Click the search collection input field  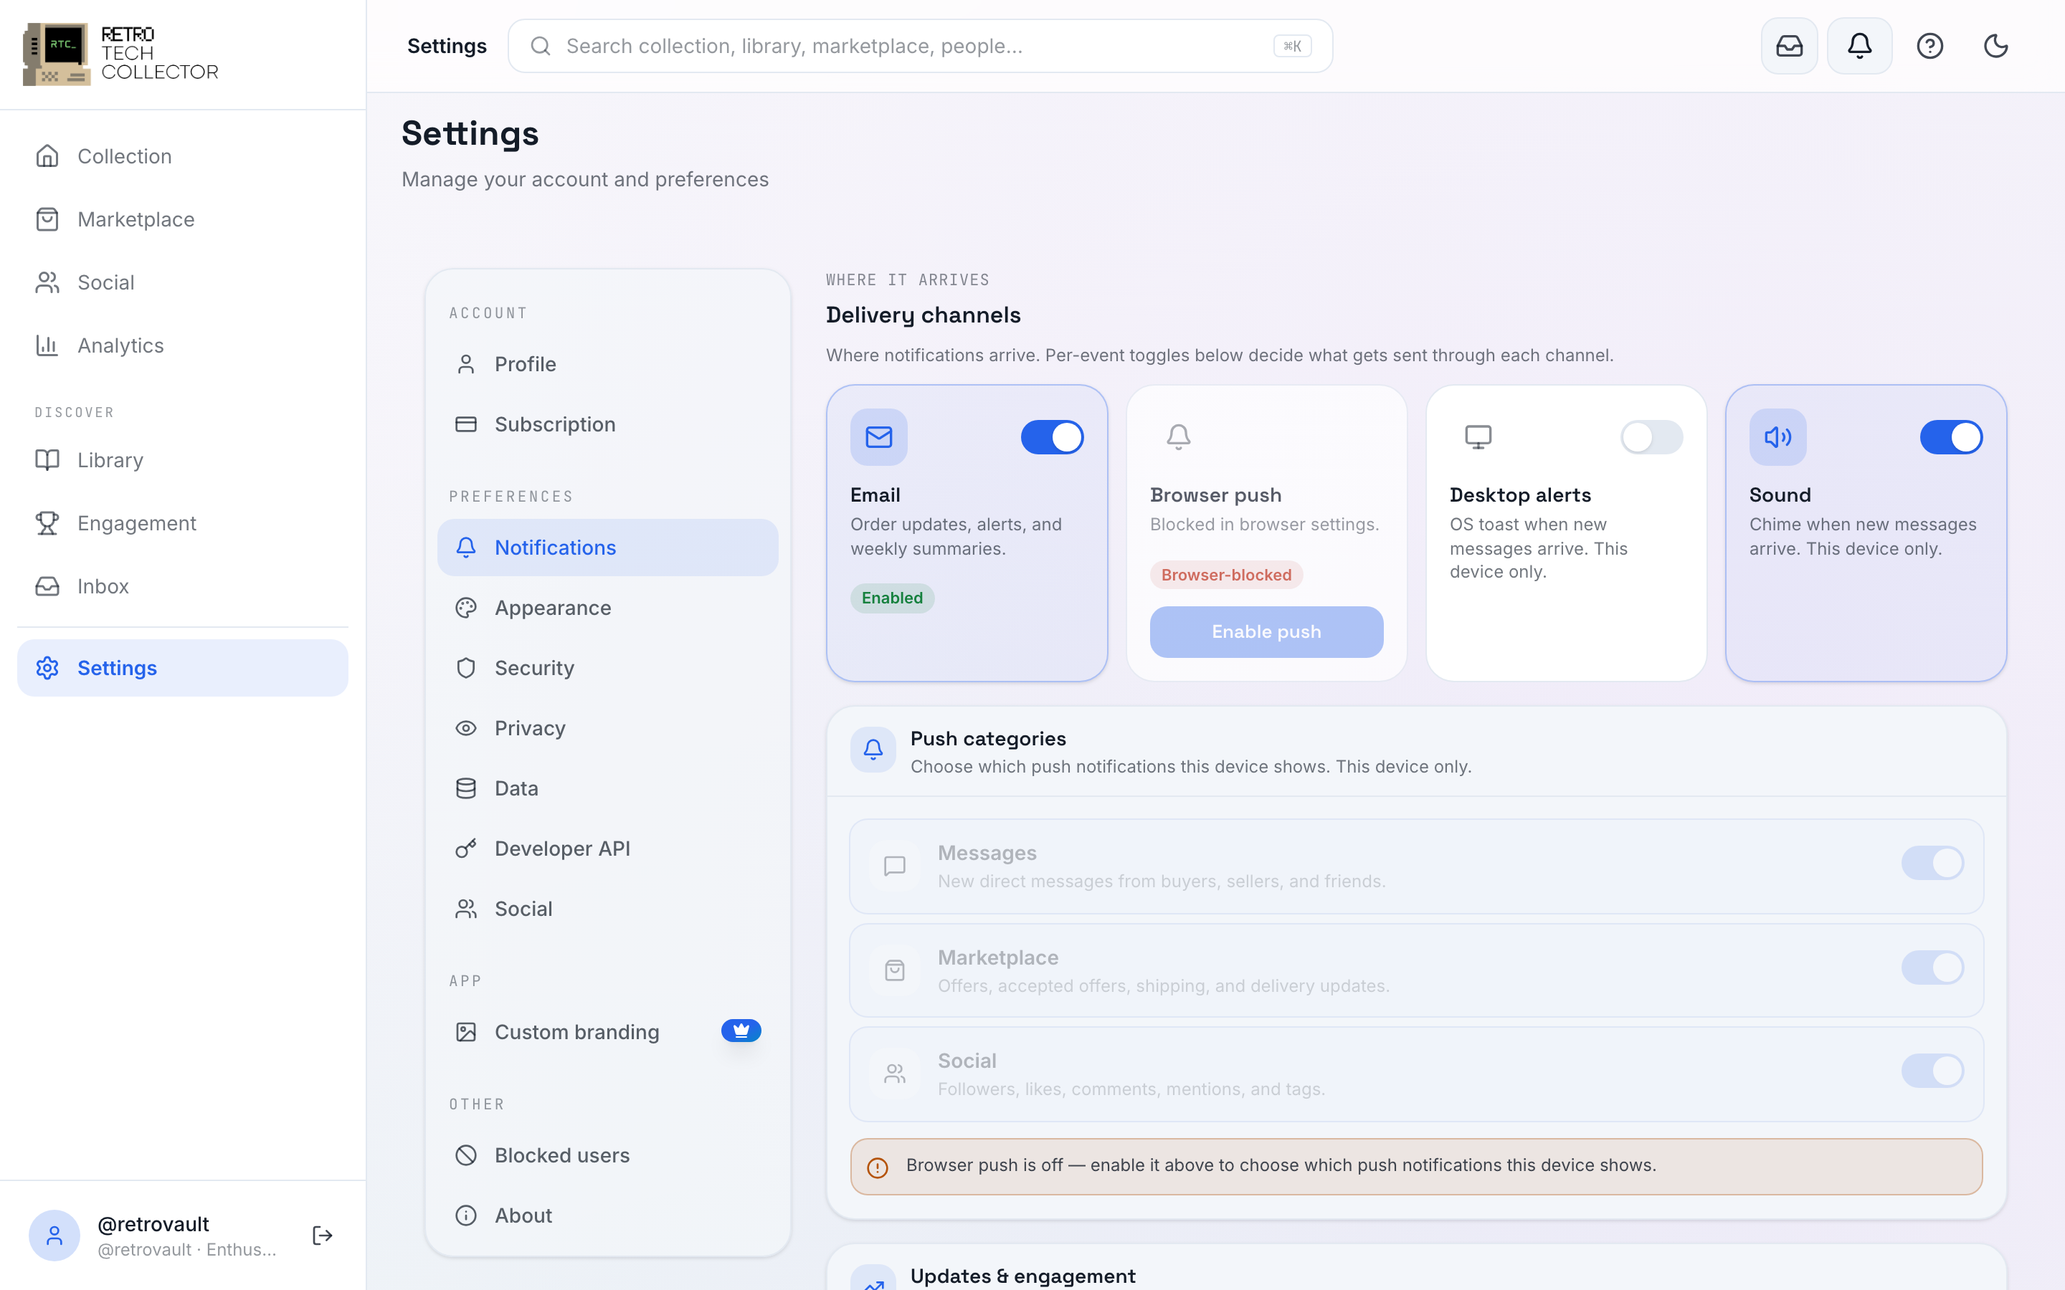[x=920, y=46]
